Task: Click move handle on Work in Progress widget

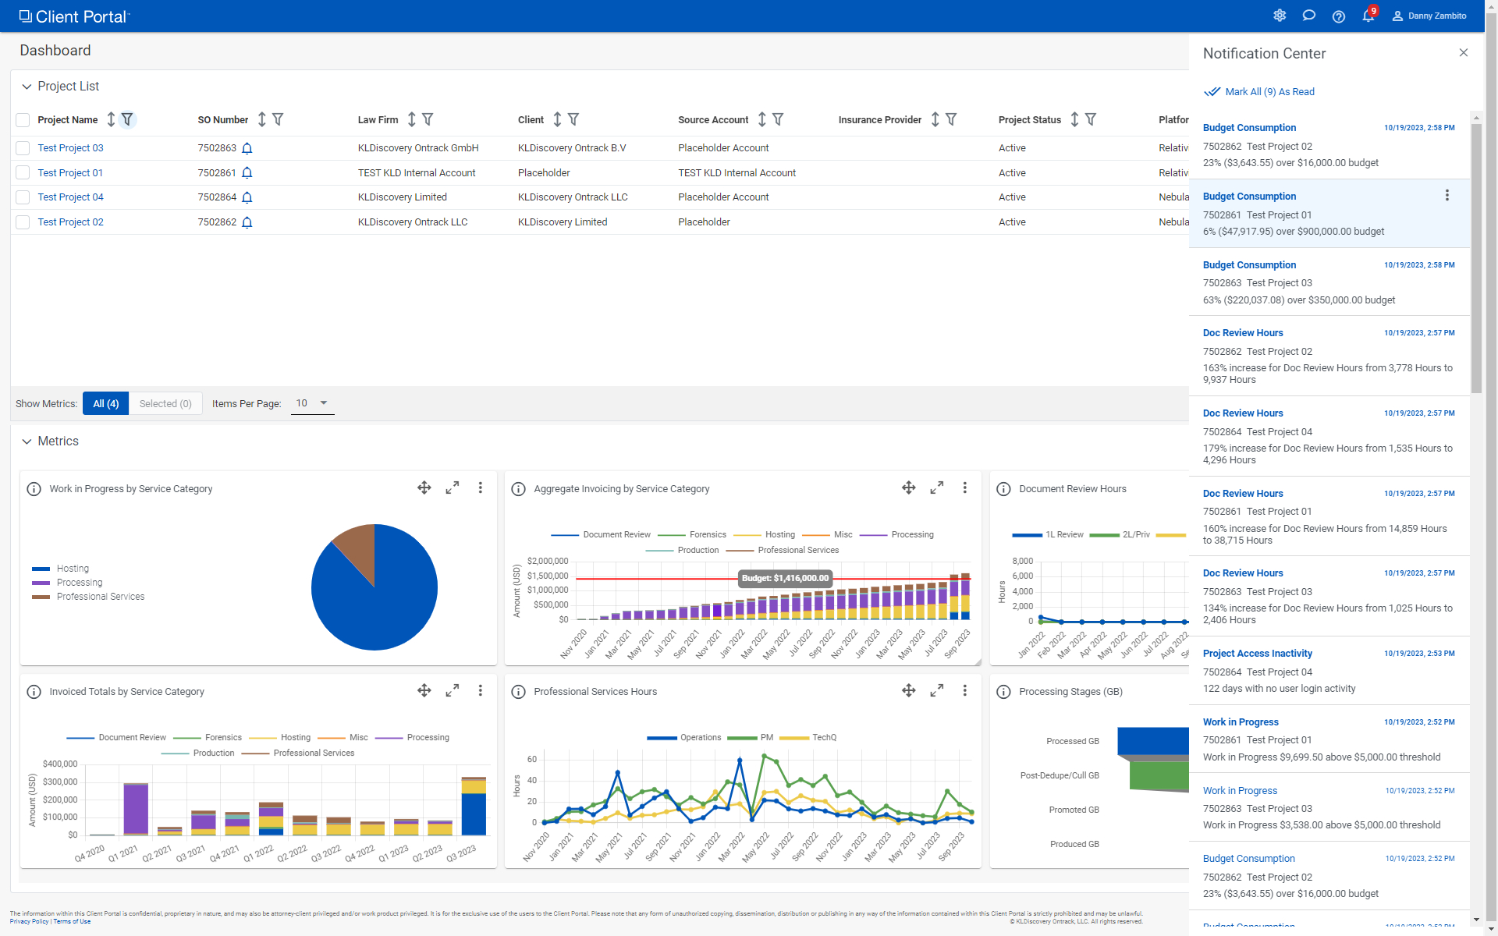Action: pyautogui.click(x=424, y=487)
